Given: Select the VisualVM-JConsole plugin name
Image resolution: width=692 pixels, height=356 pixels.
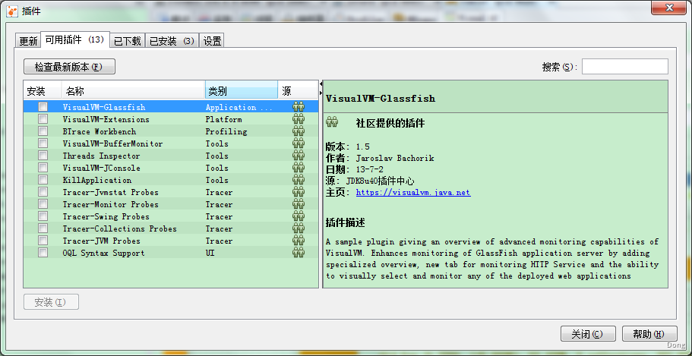Looking at the screenshot, I should (102, 168).
